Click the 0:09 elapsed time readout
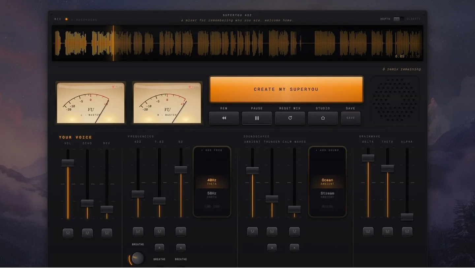The height and width of the screenshot is (268, 475). click(400, 56)
